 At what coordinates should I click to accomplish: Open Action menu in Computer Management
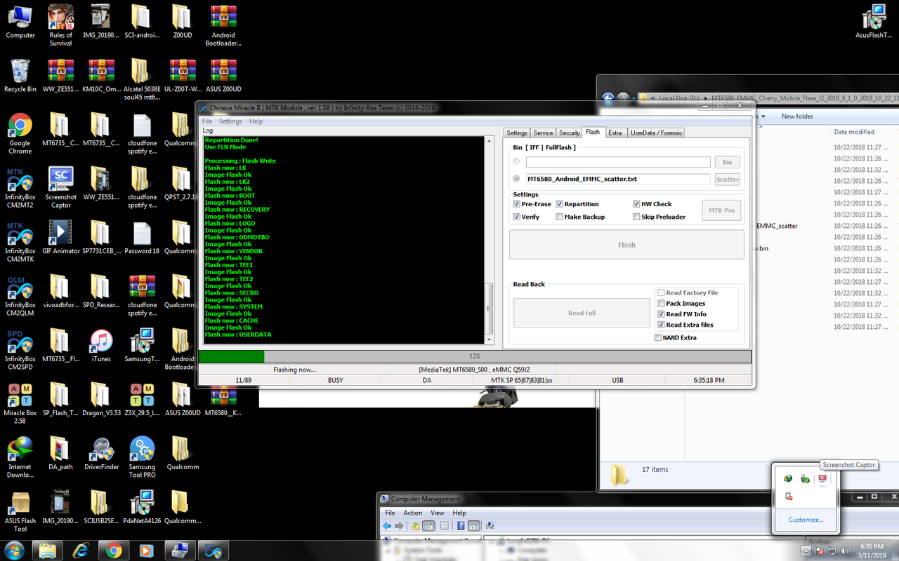413,513
